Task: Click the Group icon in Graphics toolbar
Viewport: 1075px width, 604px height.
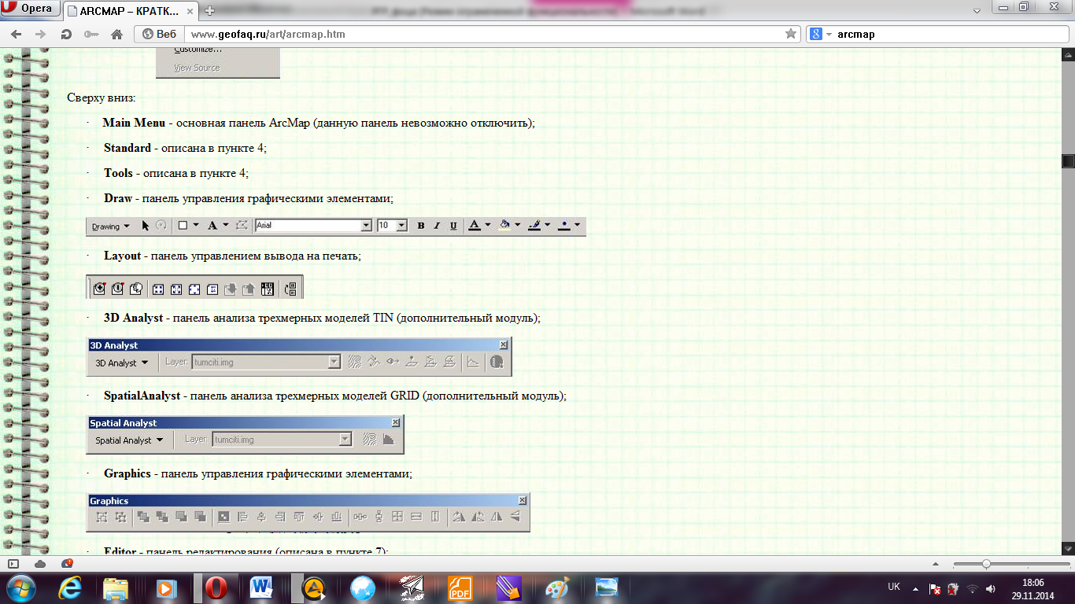Action: point(102,517)
